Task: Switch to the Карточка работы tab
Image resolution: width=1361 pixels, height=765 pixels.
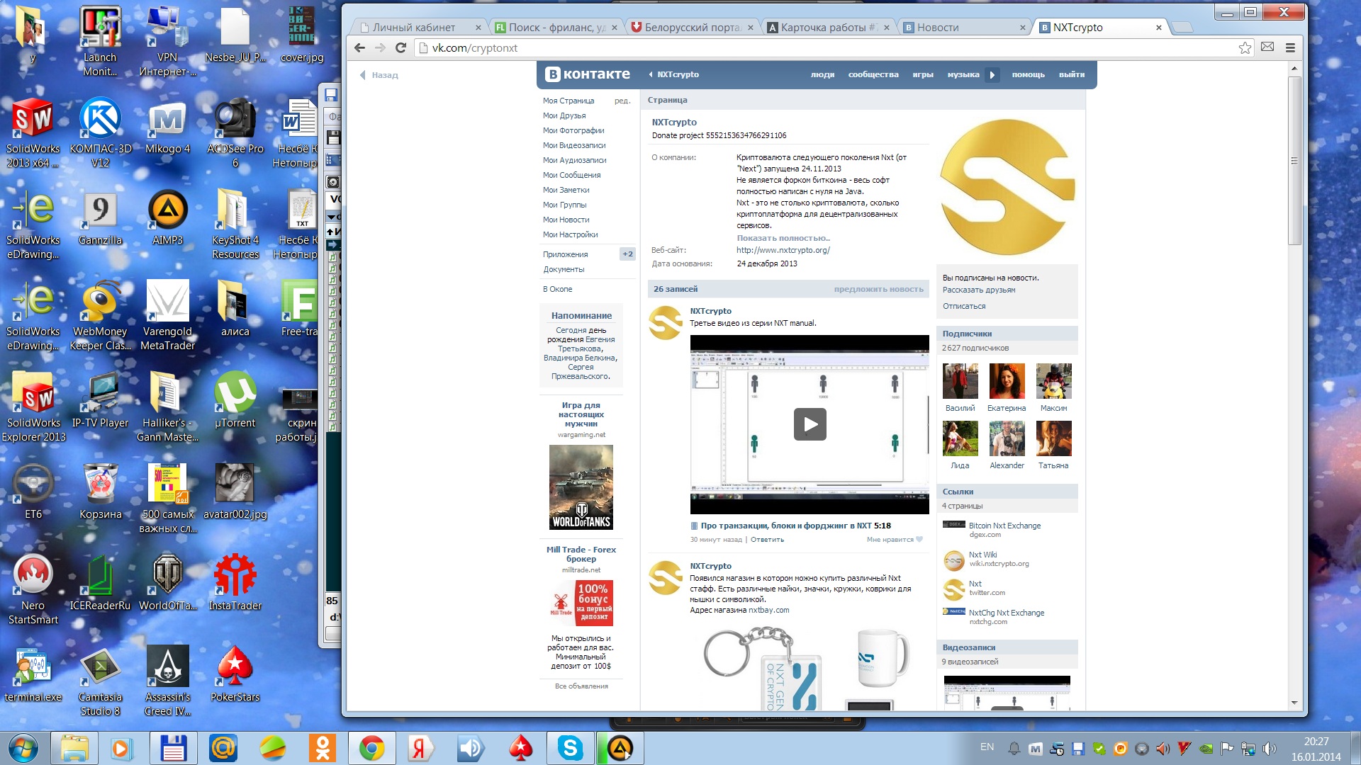Action: coord(829,28)
